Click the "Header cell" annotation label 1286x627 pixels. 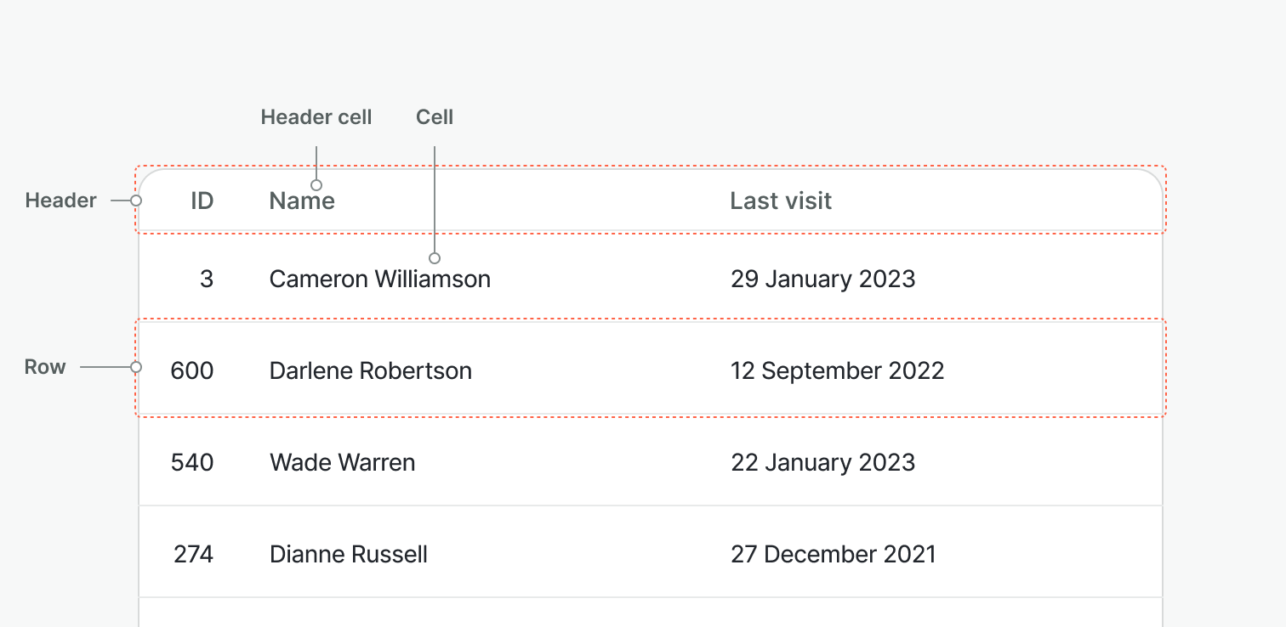(316, 117)
